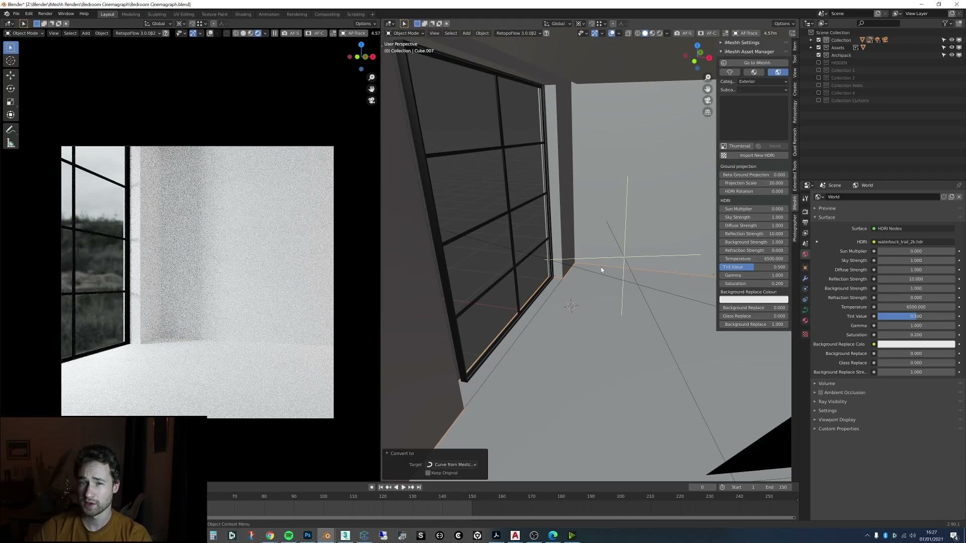Click the Tint Value slider in iMeshh panel
The image size is (966, 543).
click(754, 267)
